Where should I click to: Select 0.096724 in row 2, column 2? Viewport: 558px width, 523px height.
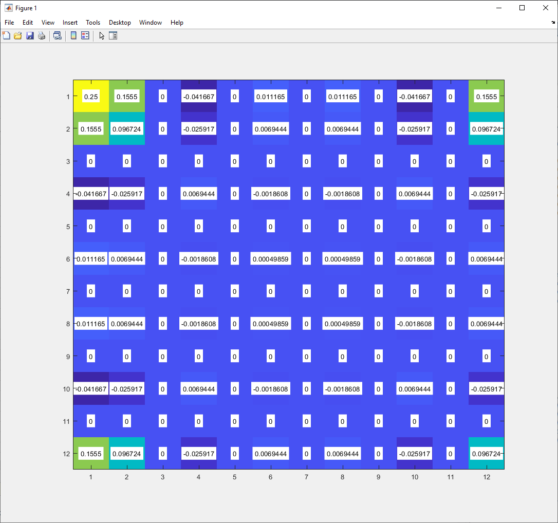coord(127,129)
